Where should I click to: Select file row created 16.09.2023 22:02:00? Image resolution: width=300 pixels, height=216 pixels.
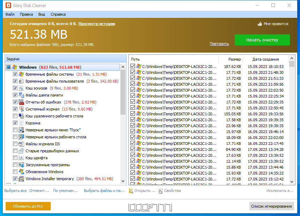coord(209,137)
